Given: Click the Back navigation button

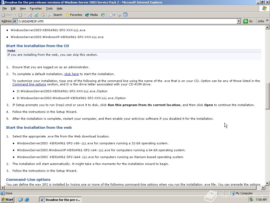Looking at the screenshot, I should pos(7,15).
